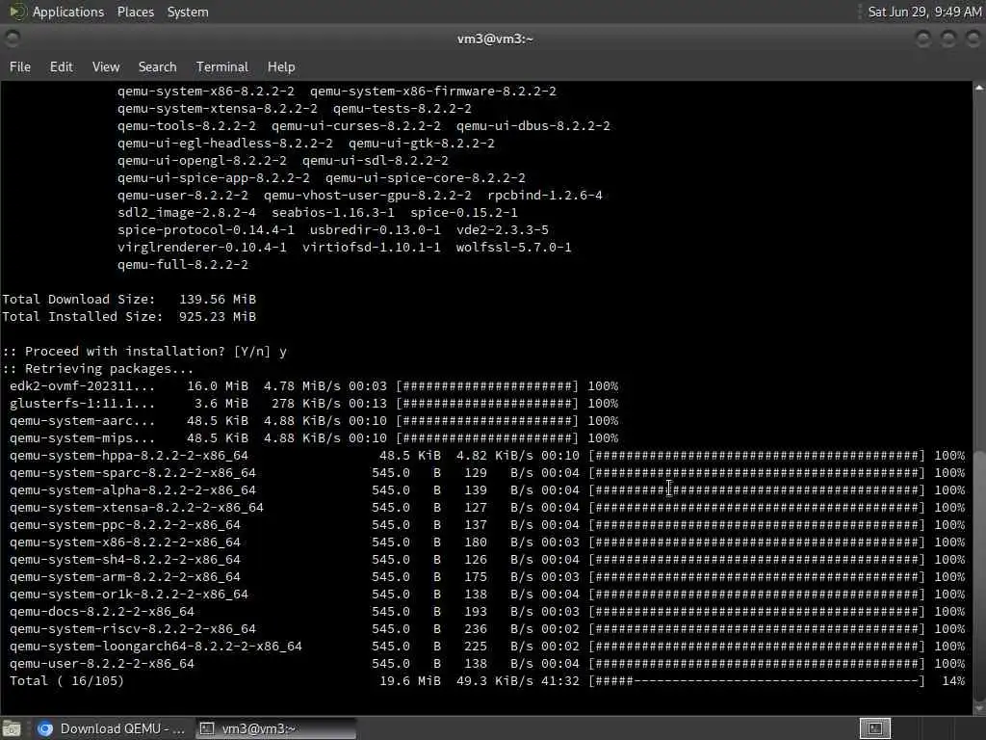The width and height of the screenshot is (986, 740).
Task: Click the clock showing Sat Jun 29
Action: (x=923, y=12)
